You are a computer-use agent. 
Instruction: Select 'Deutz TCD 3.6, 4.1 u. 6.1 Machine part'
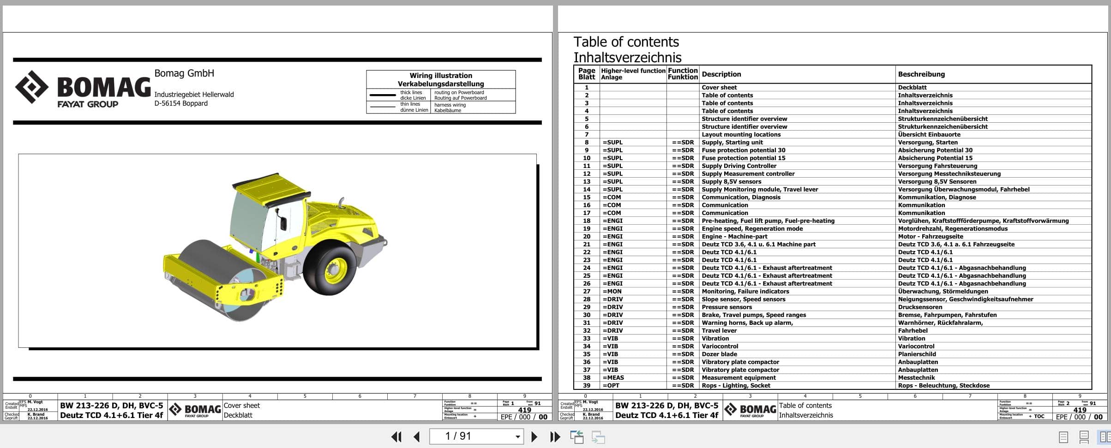click(x=758, y=244)
